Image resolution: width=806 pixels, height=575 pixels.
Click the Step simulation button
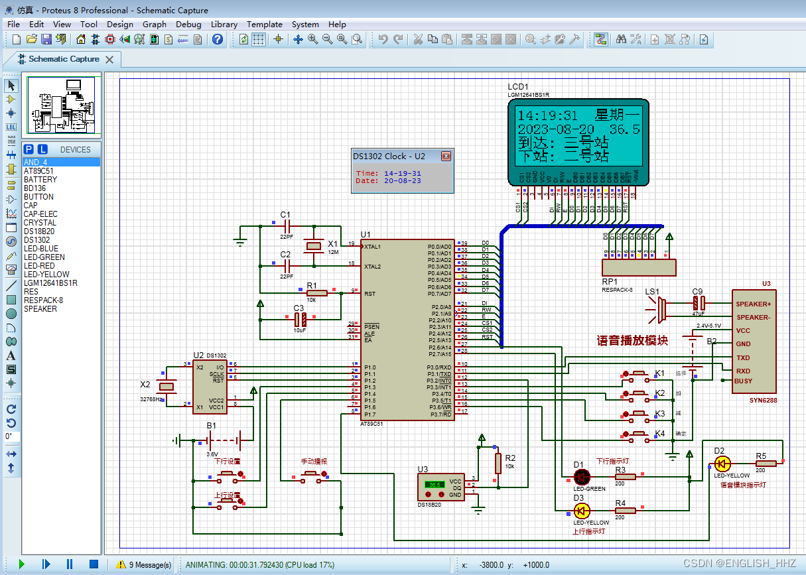click(x=46, y=564)
